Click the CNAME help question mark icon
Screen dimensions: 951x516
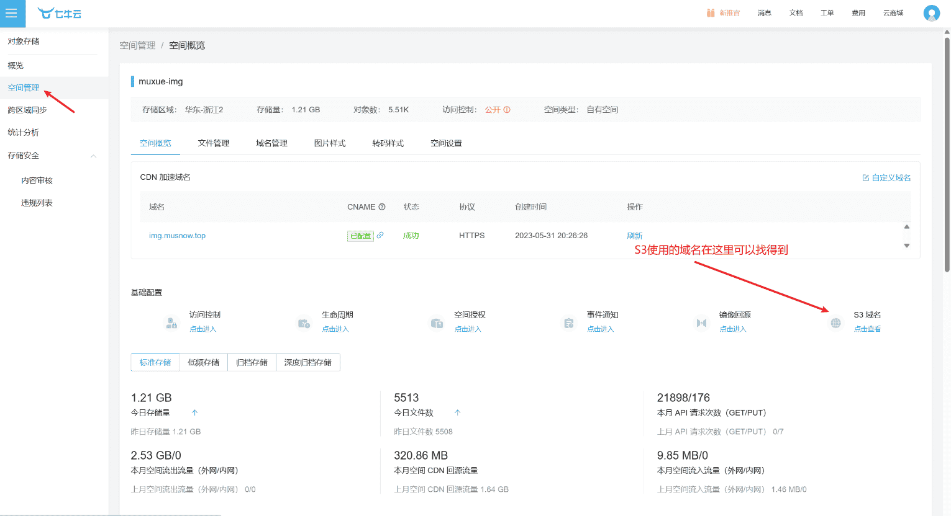click(382, 207)
